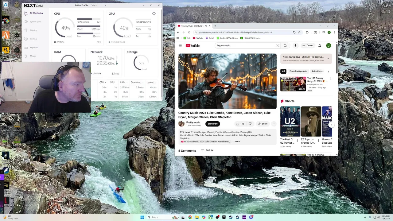
Task: Open PC Monitoring in NZXT CAM sidebar
Action: pos(33,13)
